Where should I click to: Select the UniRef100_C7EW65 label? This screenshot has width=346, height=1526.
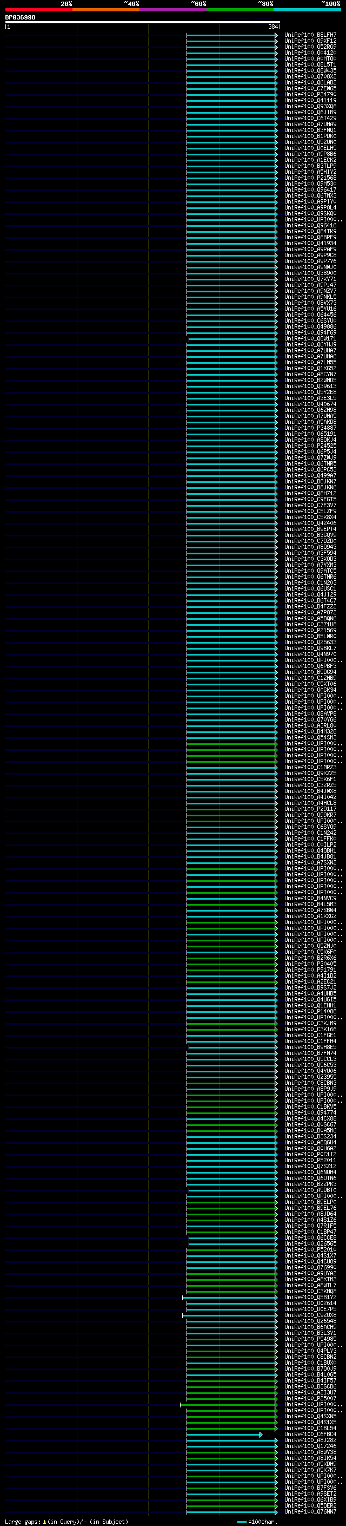[310, 88]
